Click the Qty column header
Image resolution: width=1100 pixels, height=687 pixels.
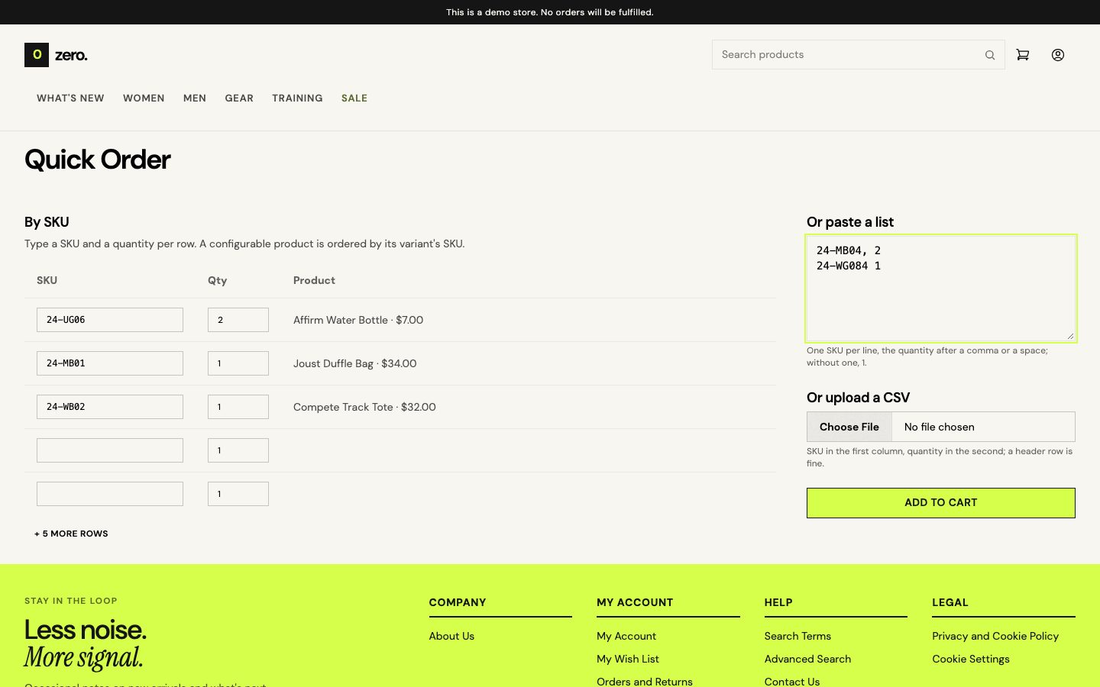tap(217, 280)
